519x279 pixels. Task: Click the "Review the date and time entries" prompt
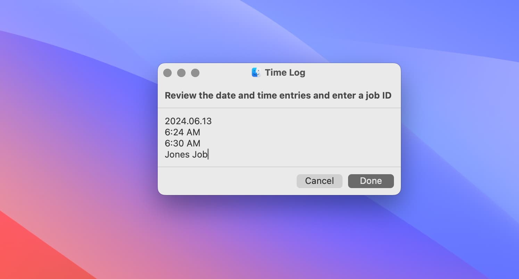pos(278,95)
